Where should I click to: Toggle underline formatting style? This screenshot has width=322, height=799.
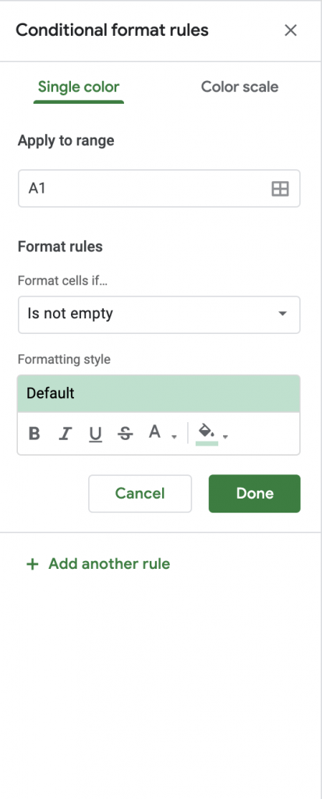(x=95, y=434)
